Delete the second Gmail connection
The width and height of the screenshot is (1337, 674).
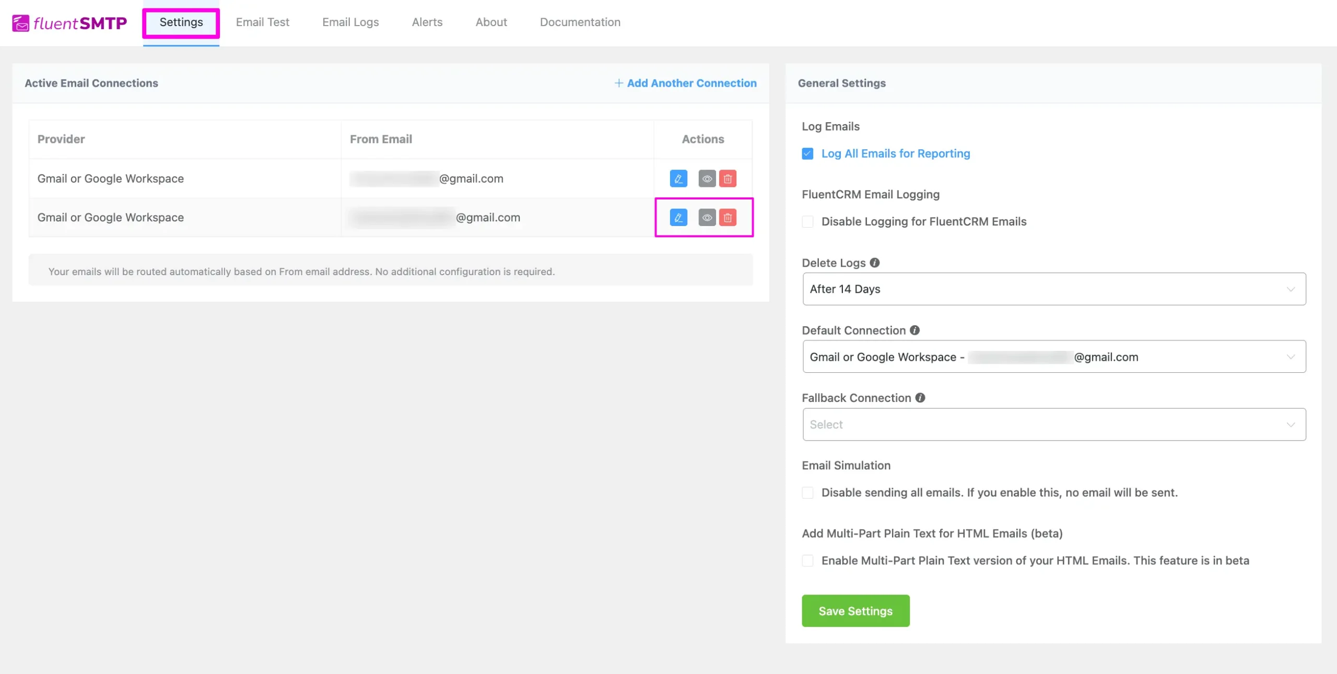coord(728,217)
